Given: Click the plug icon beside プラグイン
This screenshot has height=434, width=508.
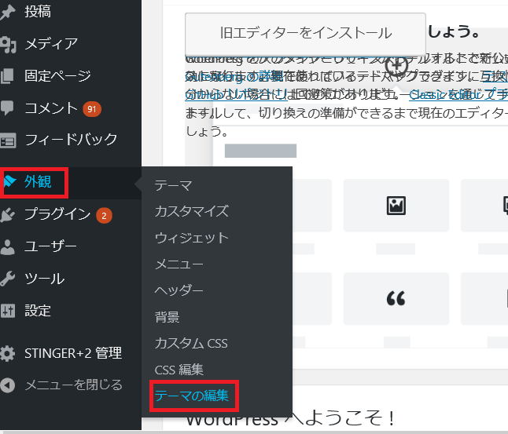Looking at the screenshot, I should [8, 215].
